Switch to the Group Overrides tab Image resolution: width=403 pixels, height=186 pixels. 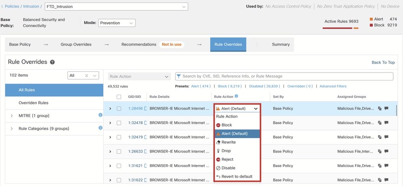point(76,44)
